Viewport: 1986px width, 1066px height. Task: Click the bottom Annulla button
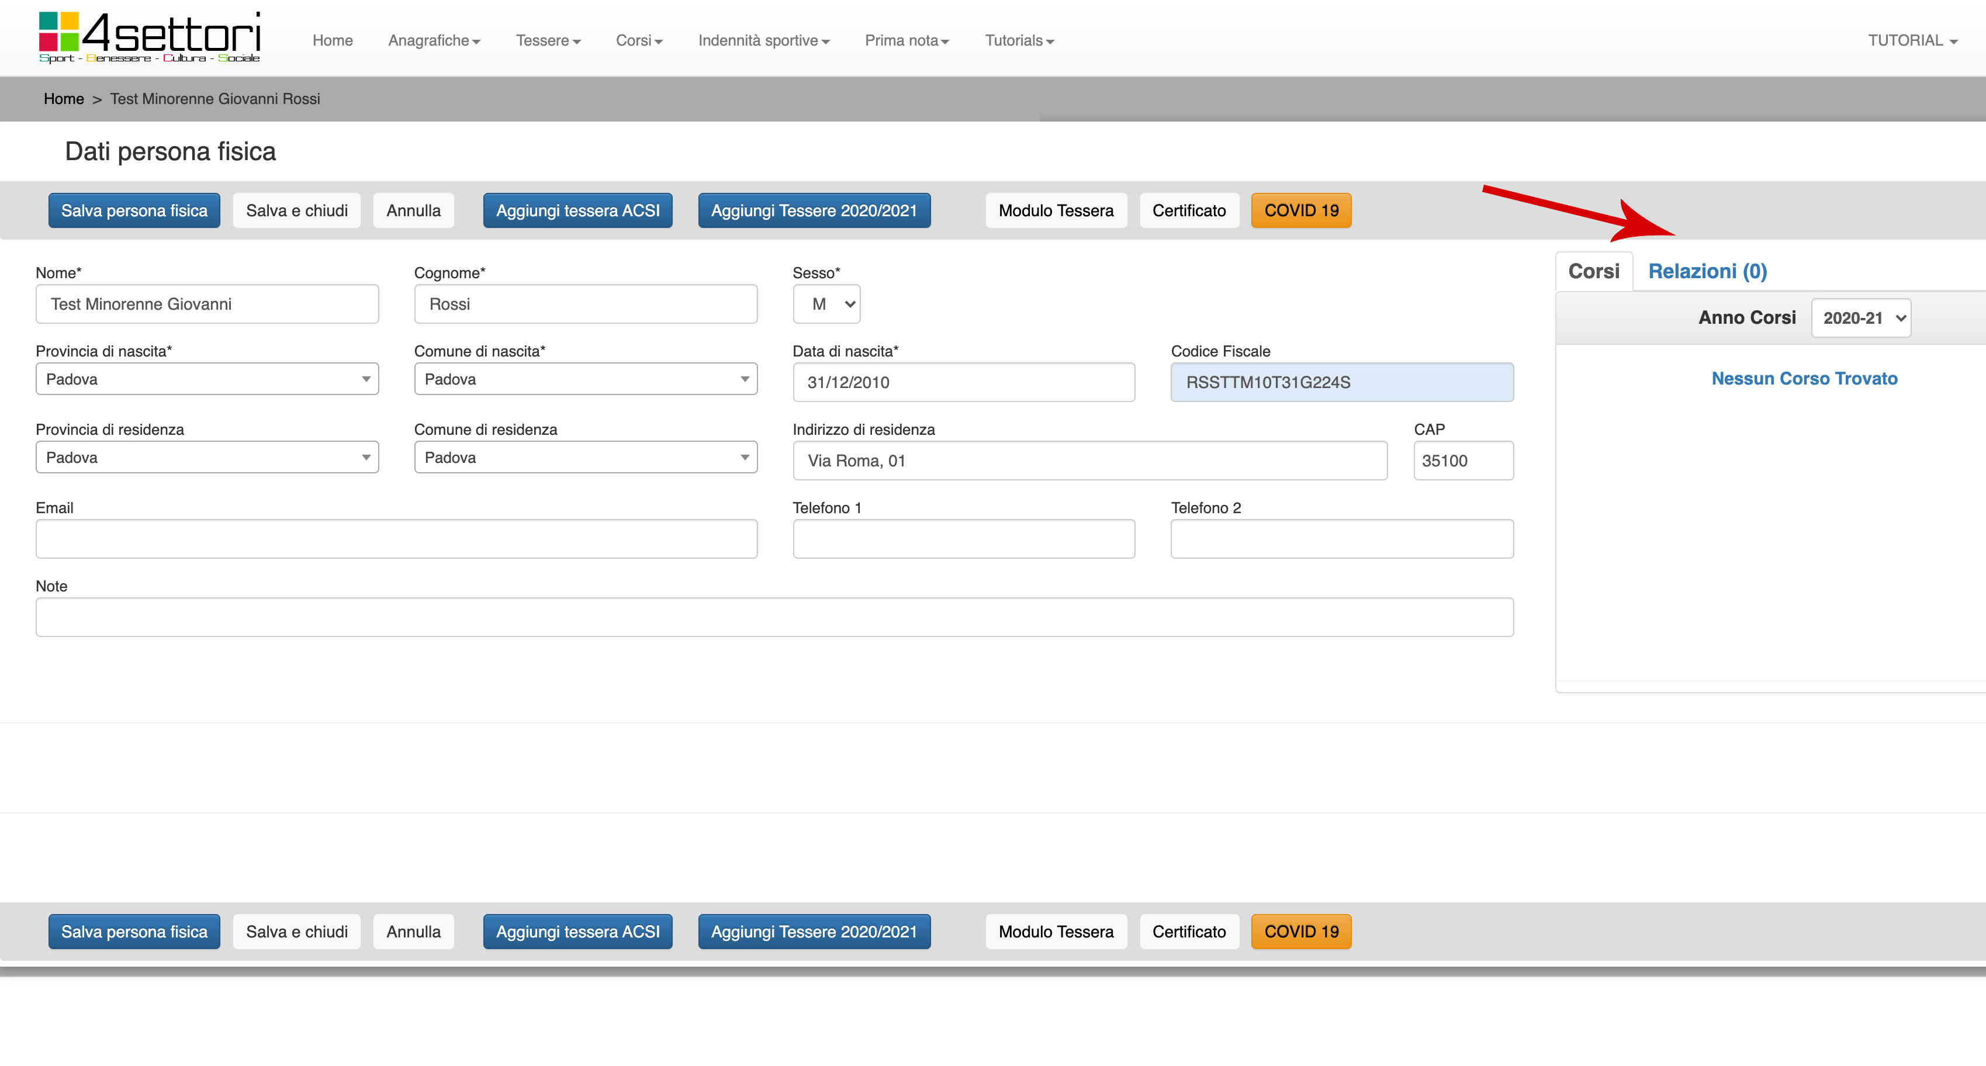(413, 932)
